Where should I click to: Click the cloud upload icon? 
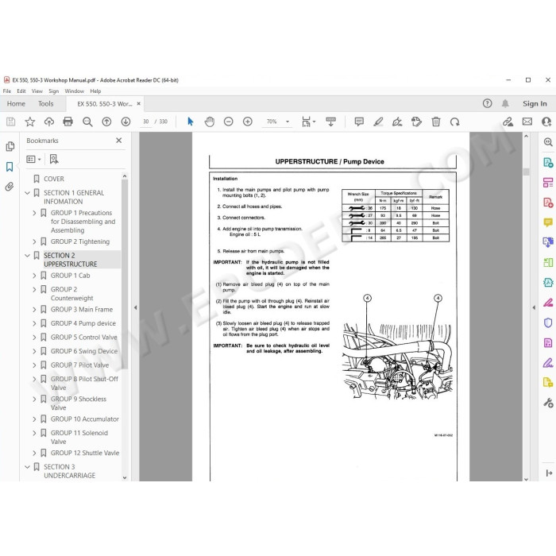pos(49,122)
